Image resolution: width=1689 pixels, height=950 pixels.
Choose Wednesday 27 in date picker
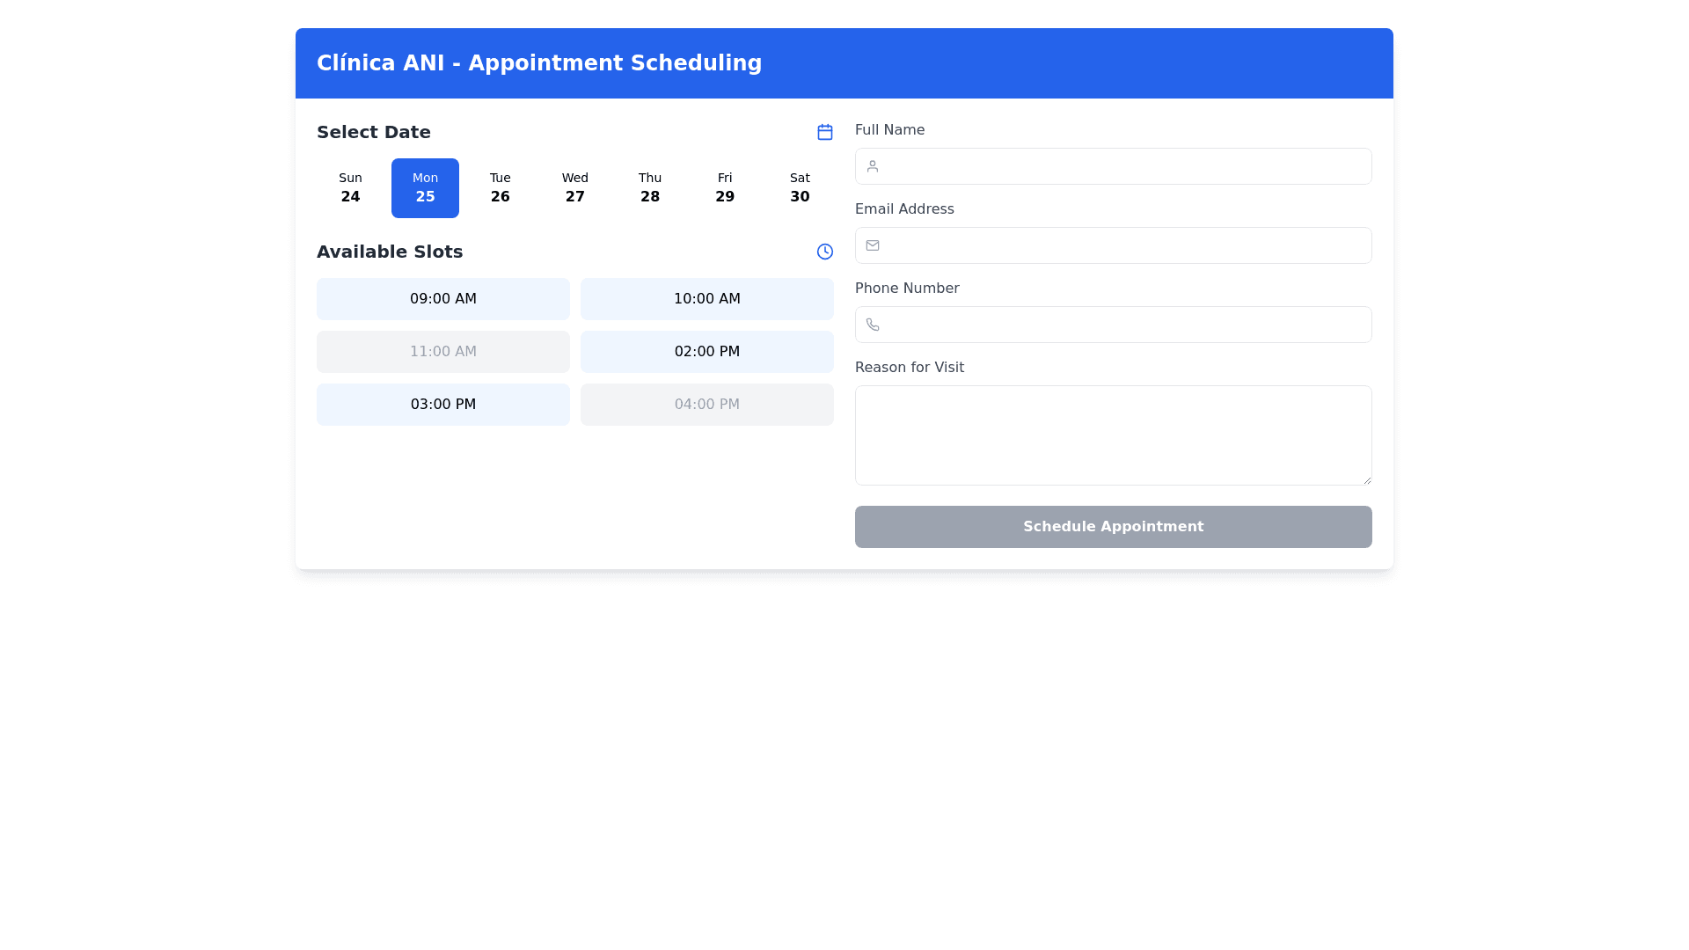click(x=574, y=188)
